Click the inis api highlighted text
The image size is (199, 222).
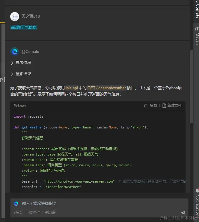tap(72, 88)
